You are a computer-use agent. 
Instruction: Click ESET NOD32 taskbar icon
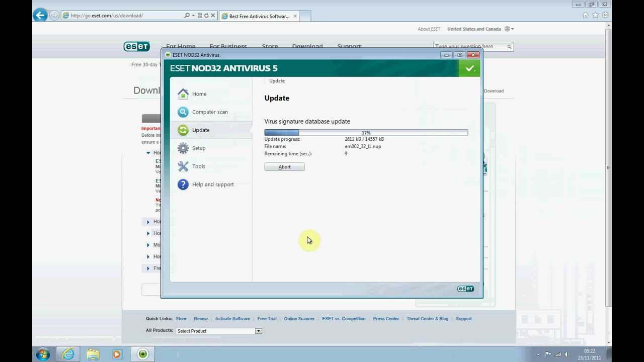(143, 354)
